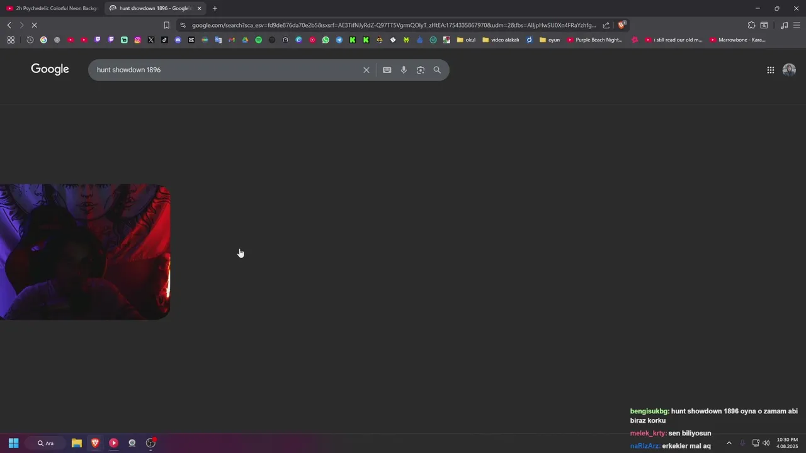Click the URL address bar

[394, 25]
